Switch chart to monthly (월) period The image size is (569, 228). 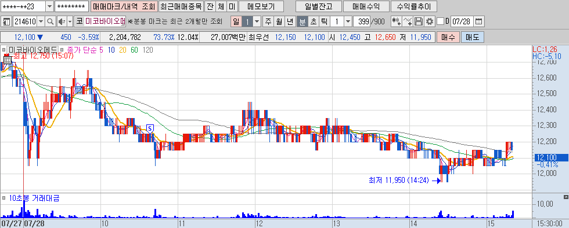click(279, 22)
